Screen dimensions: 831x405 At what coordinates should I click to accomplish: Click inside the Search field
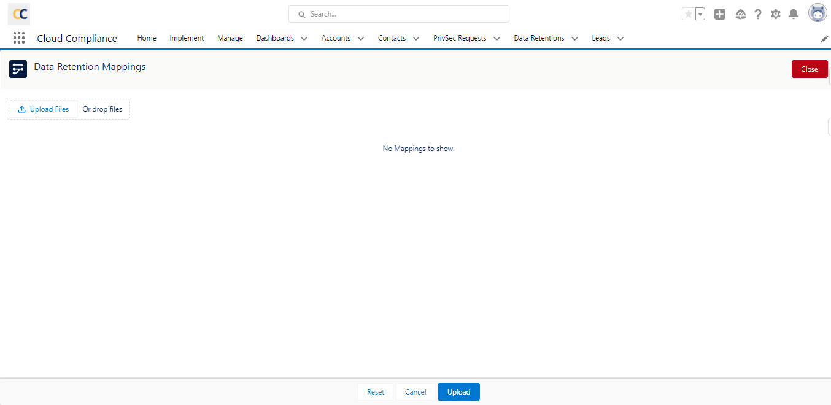click(398, 13)
